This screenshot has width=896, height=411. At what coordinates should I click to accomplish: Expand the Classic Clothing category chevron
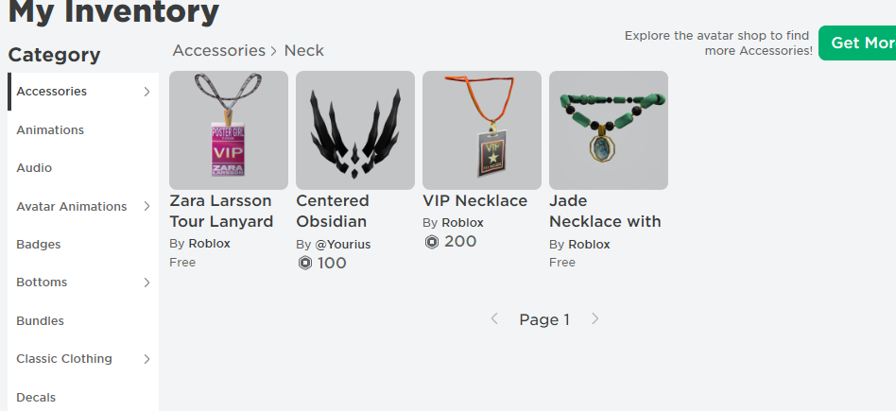pos(146,359)
